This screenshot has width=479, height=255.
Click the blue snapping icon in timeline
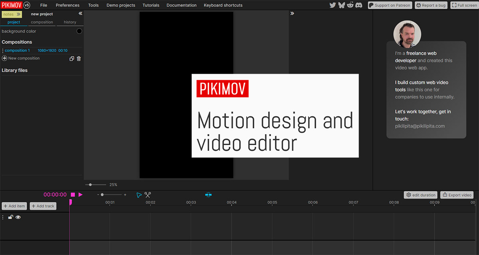[x=208, y=195]
